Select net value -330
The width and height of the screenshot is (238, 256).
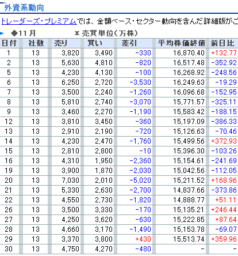click(x=143, y=53)
